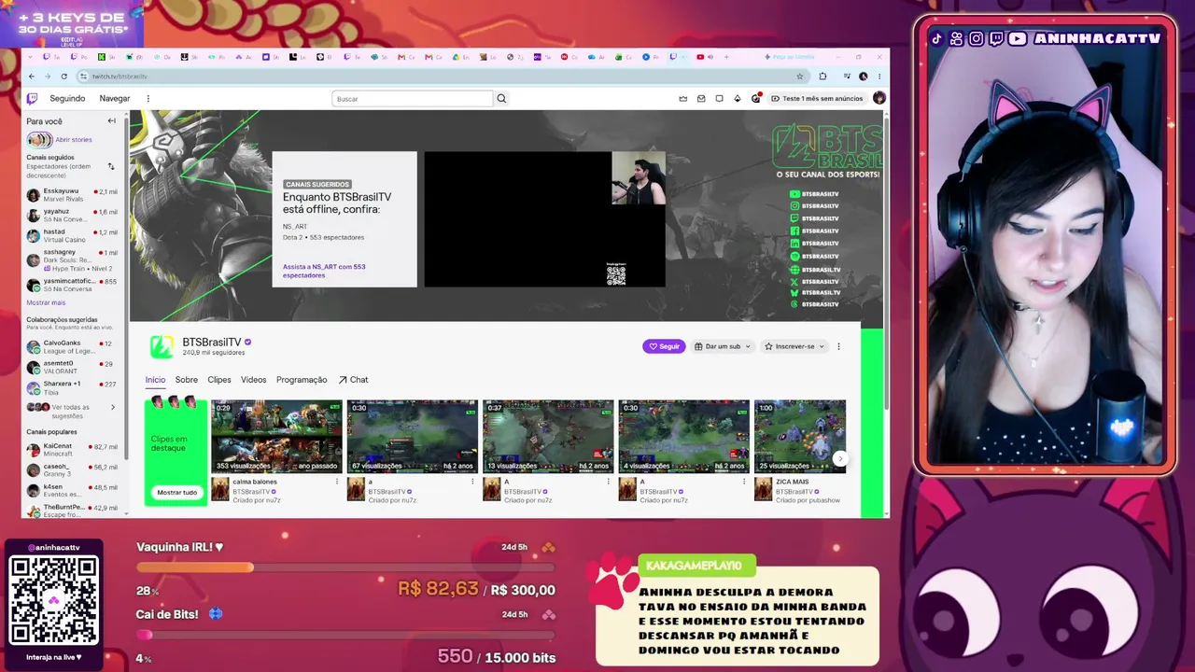Follow BTSBrasilTV with the Seguir button
Viewport: 1195px width, 672px height.
664,346
